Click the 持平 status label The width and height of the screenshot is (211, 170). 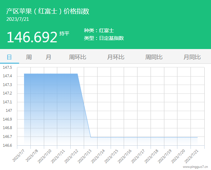click(64, 34)
